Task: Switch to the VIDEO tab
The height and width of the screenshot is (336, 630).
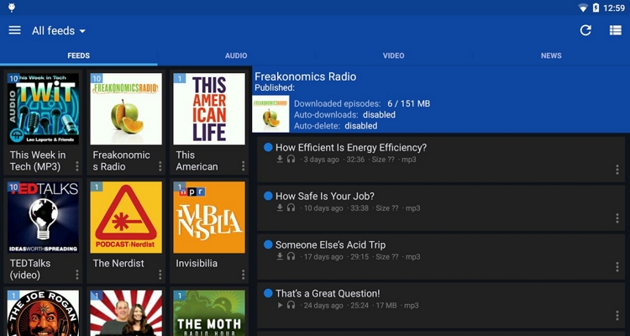Action: (394, 56)
